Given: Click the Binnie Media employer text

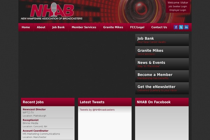Looking at the screenshot, I should pos(30,123).
